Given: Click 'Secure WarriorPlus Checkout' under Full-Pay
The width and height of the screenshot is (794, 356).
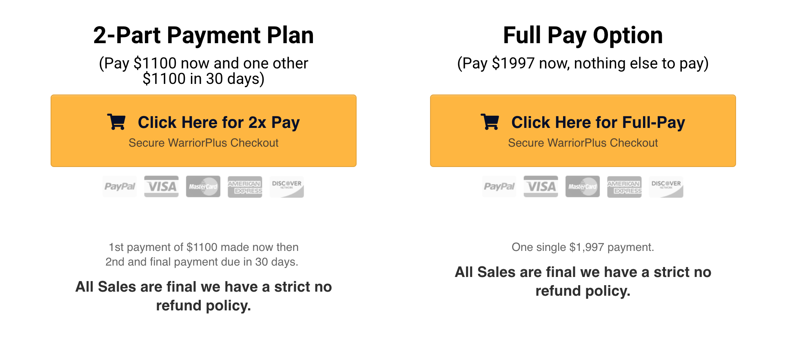Looking at the screenshot, I should pos(583,143).
